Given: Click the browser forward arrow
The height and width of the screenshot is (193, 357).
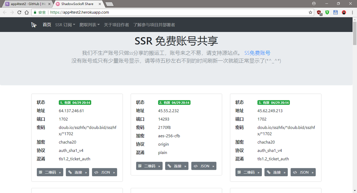Looking at the screenshot, I should [x=12, y=12].
